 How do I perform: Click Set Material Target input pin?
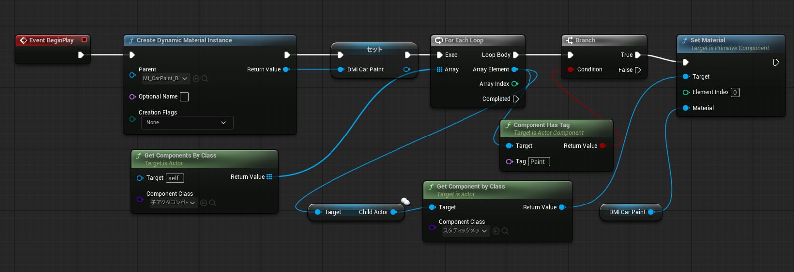click(x=686, y=77)
